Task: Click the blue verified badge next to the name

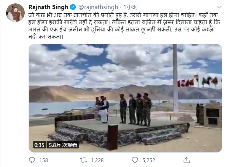Action: click(x=73, y=7)
